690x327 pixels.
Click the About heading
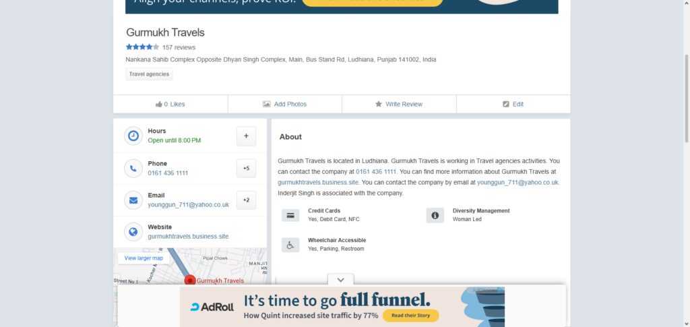coord(290,137)
